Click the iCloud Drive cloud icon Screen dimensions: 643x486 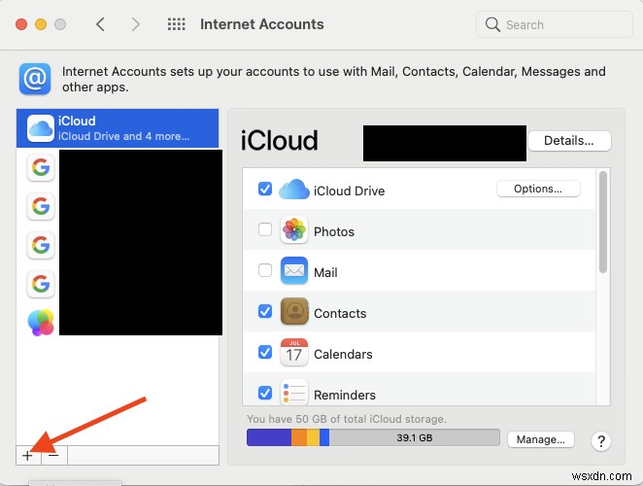pos(294,190)
